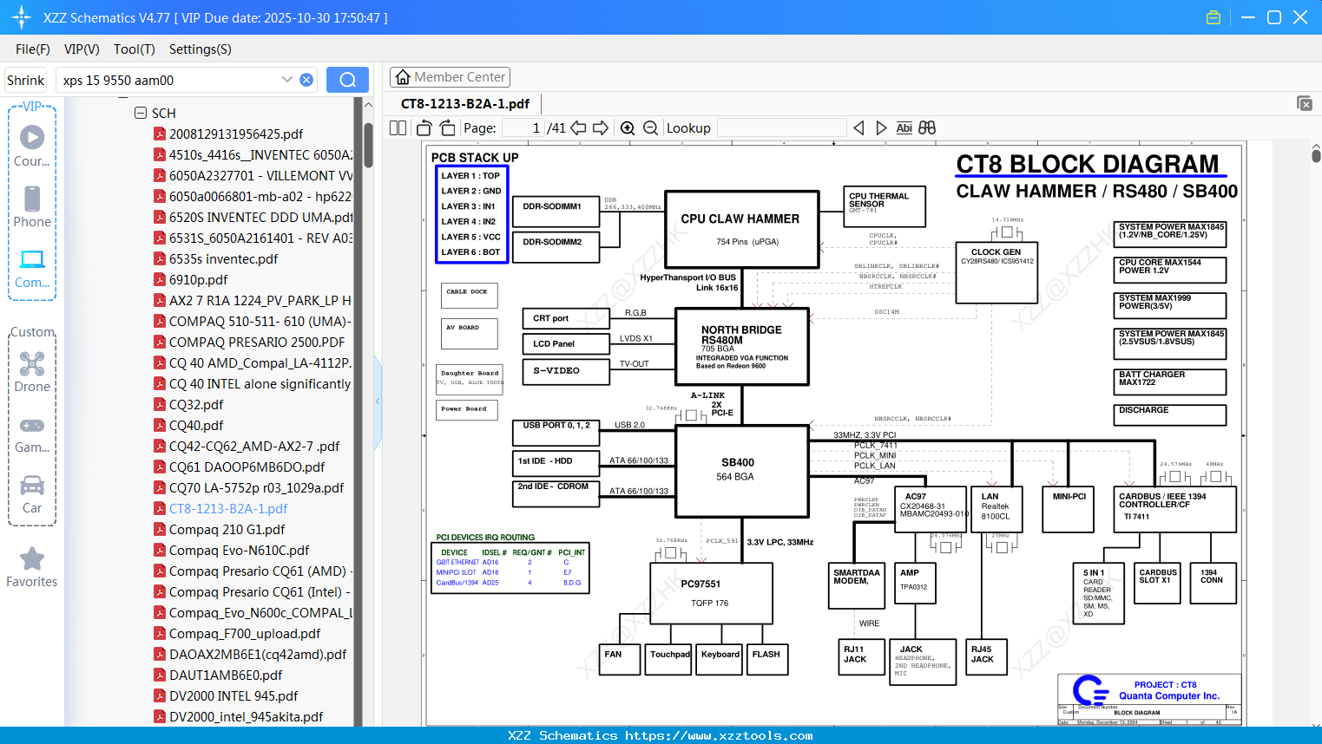Open 6910p.pdf in the tree
The image size is (1322, 744).
198,280
